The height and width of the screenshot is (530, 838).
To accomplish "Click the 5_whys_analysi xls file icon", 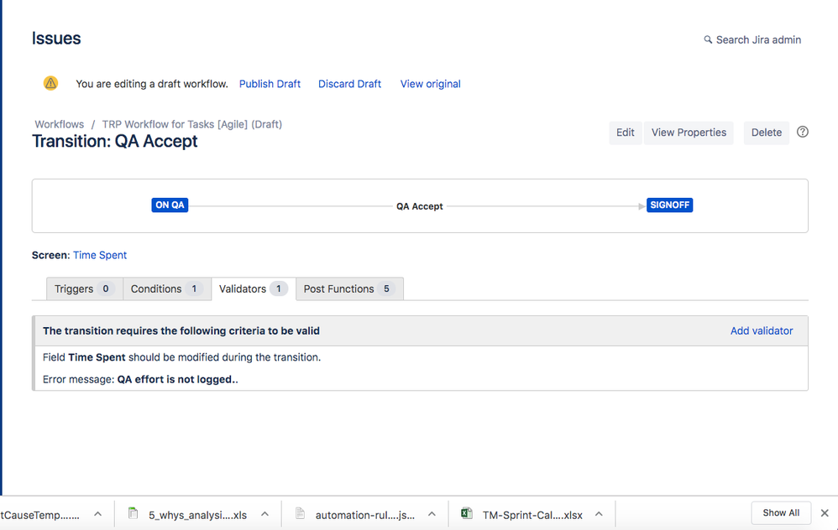I will pyautogui.click(x=133, y=513).
